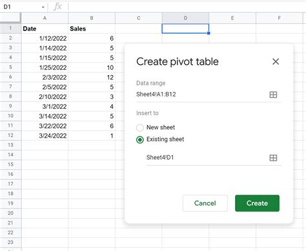Open the Name box dropdown arrow
The image size is (306, 251).
43,7
